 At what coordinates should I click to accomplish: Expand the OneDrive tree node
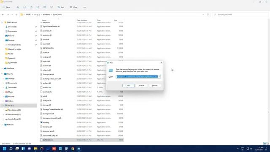coord(2,68)
